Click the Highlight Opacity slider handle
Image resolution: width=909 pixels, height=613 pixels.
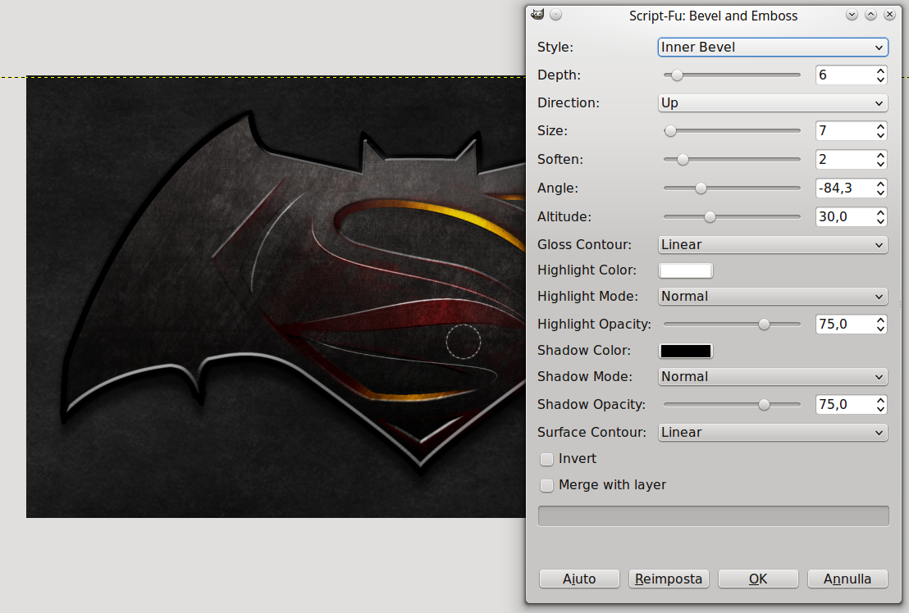tap(764, 325)
